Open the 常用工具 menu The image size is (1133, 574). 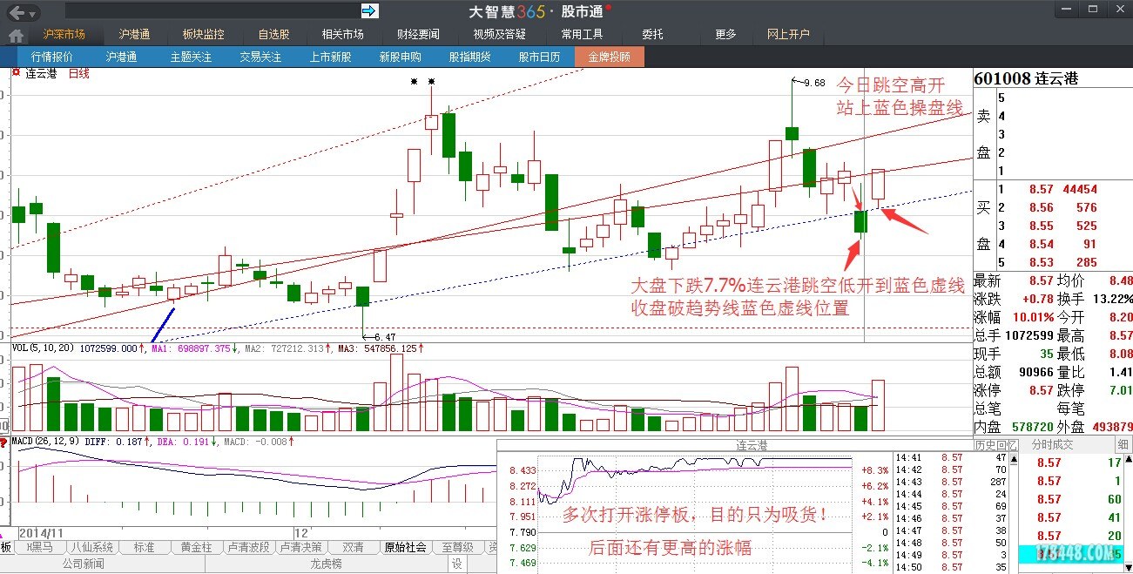[582, 35]
